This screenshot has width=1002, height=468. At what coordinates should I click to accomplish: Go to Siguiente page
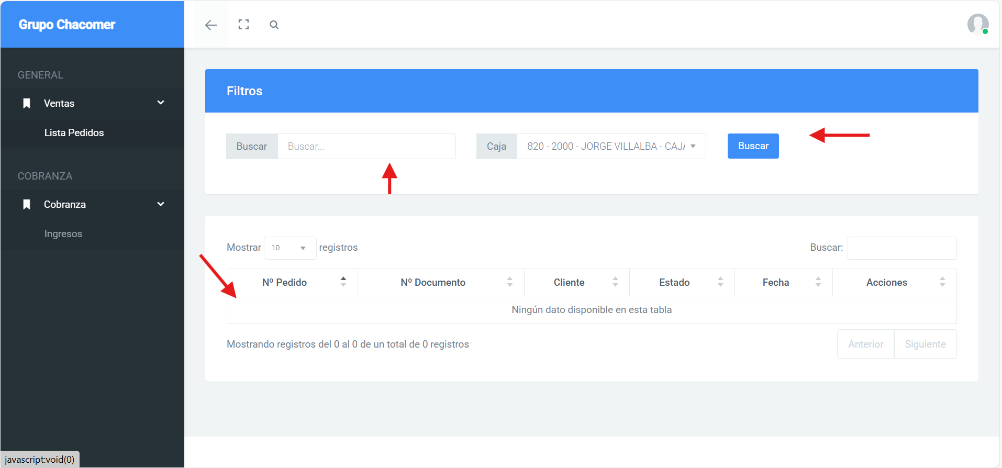[925, 344]
